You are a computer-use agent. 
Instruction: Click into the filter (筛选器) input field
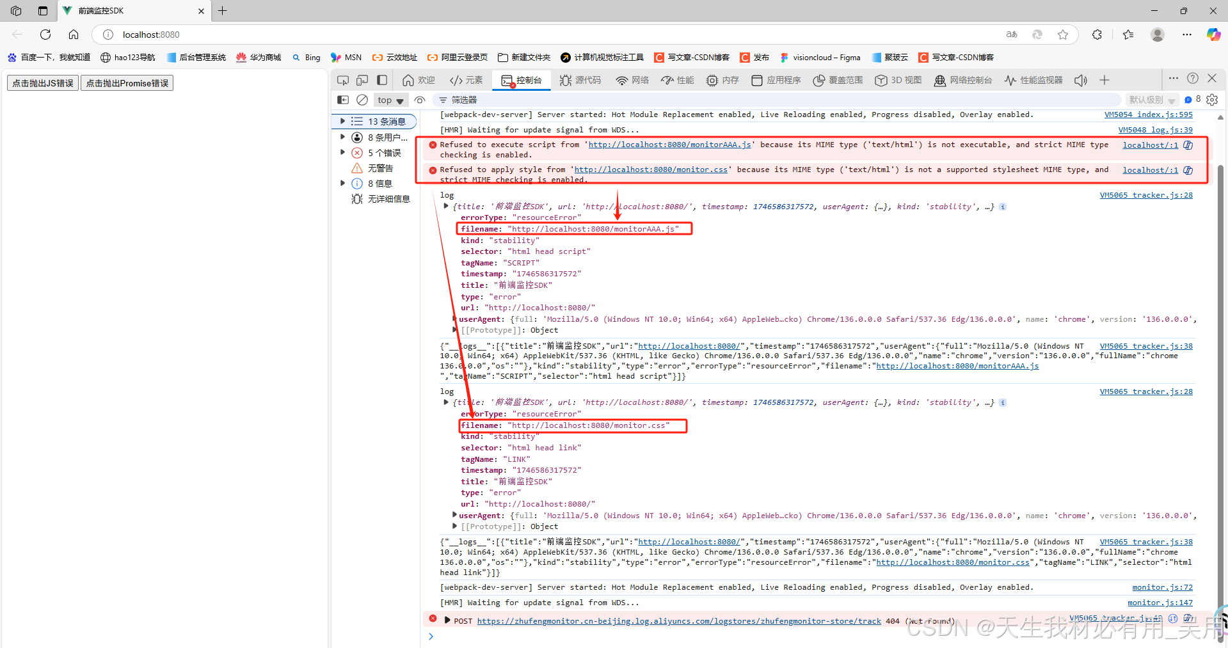point(777,100)
